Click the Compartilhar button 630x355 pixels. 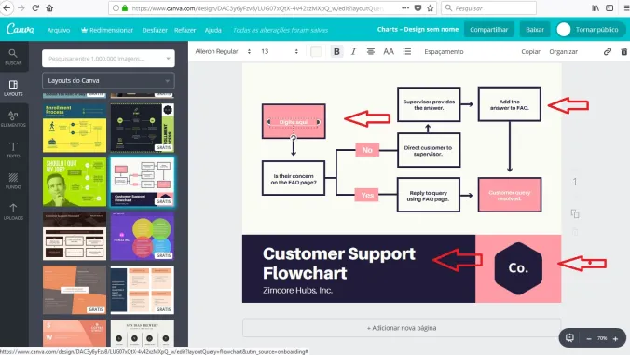point(489,29)
